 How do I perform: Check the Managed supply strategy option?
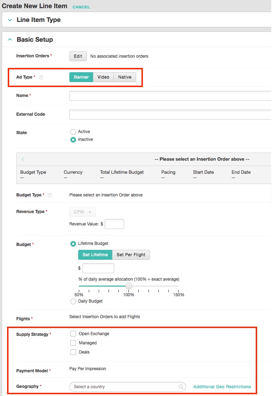click(x=73, y=343)
